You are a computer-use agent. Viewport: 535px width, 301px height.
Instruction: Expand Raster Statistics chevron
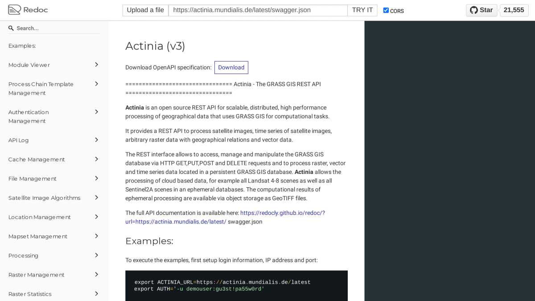pyautogui.click(x=96, y=293)
